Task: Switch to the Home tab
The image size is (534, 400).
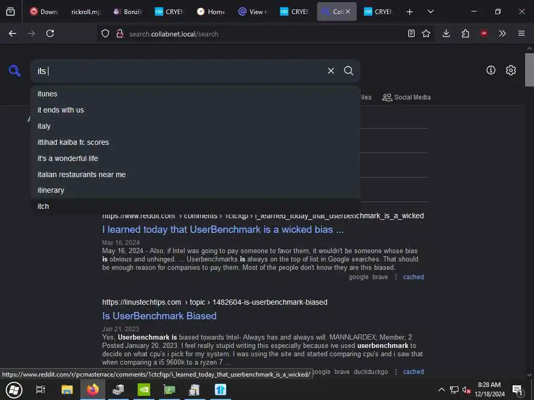Action: [212, 11]
